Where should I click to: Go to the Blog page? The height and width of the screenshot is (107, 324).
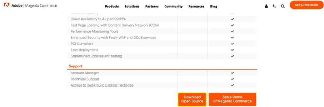213,7
